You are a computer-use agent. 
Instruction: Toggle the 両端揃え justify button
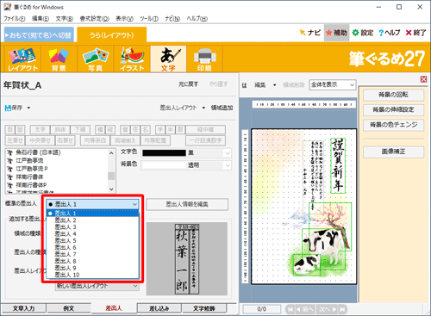point(125,140)
